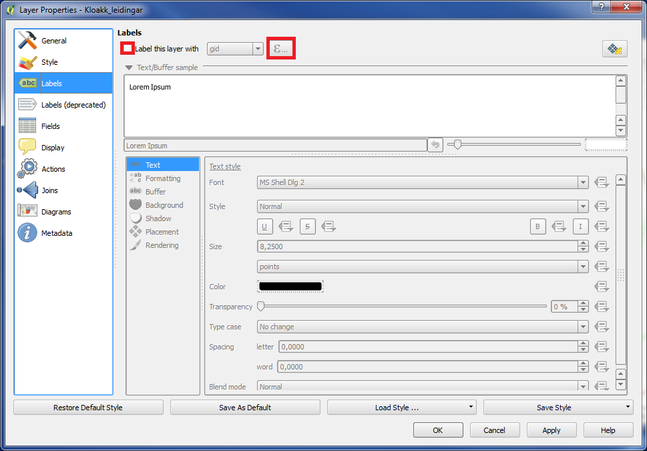Click Restore Default Style button
Screen dimensions: 647x451
pos(88,408)
